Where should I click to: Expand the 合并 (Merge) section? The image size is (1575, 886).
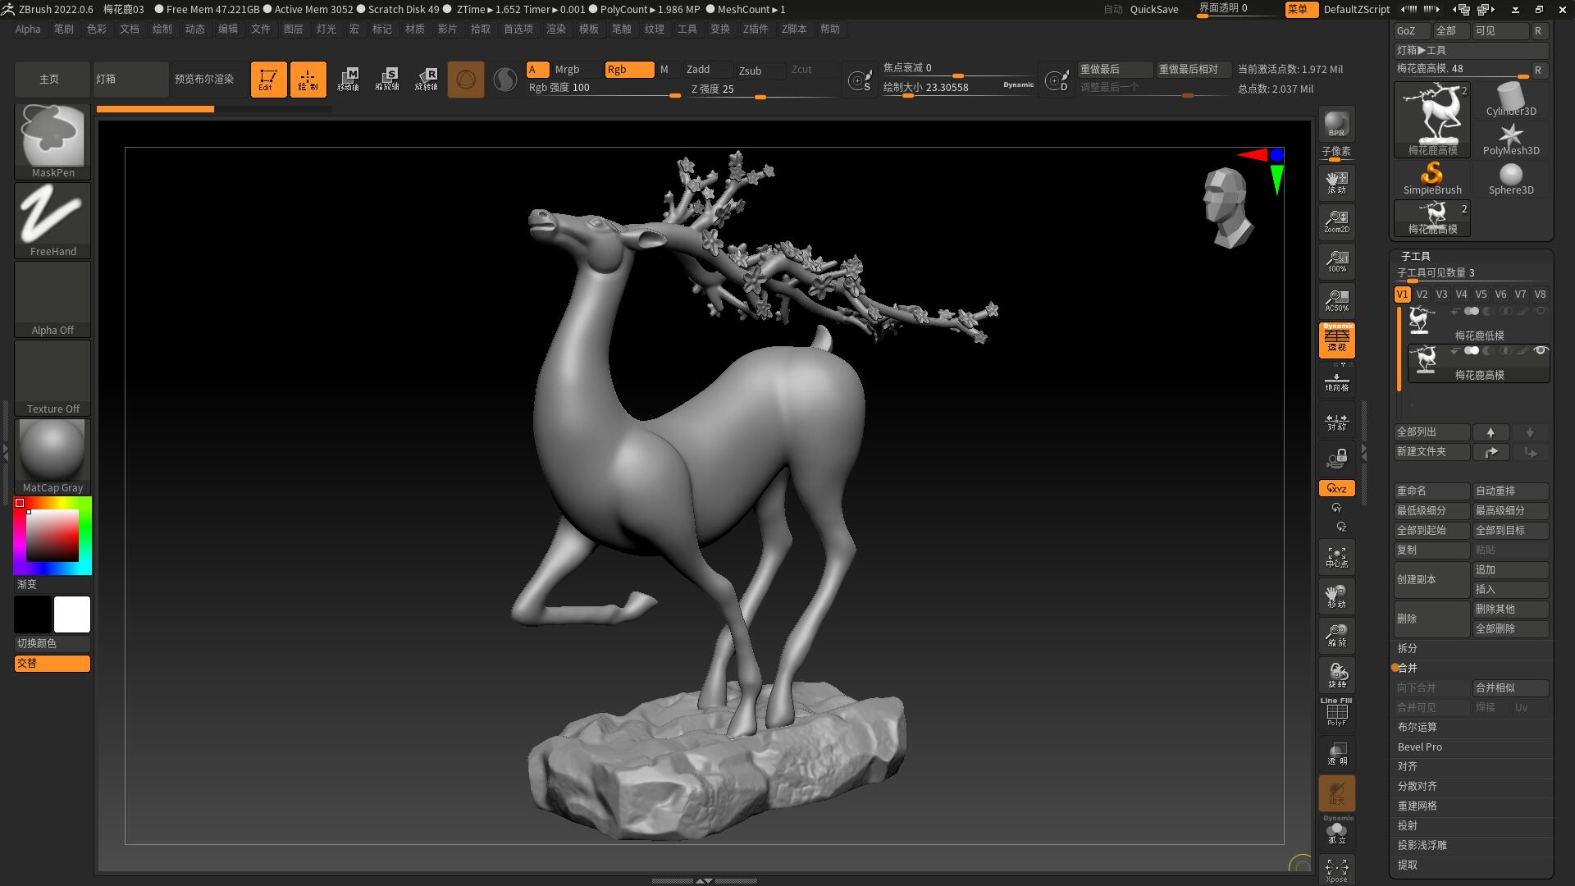[x=1408, y=669]
